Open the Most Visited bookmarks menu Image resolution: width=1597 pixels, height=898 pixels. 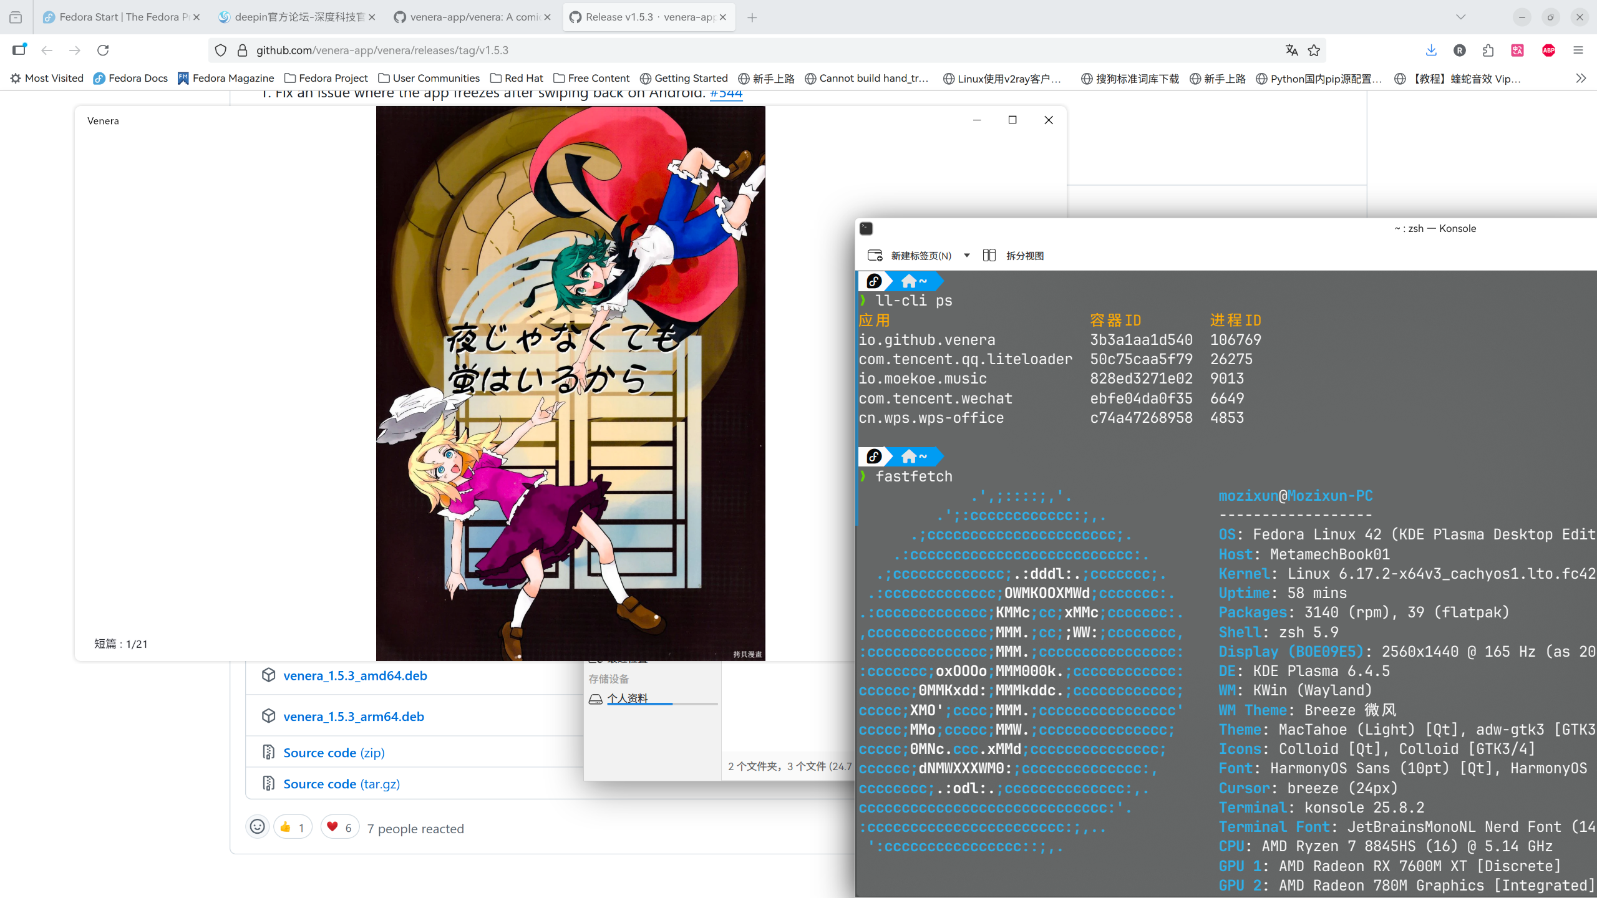pyautogui.click(x=47, y=78)
